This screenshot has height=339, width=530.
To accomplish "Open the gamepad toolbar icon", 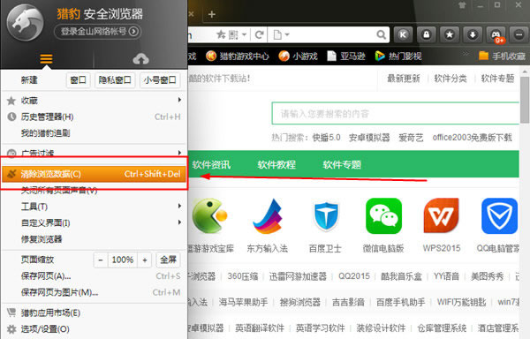I will pyautogui.click(x=496, y=34).
